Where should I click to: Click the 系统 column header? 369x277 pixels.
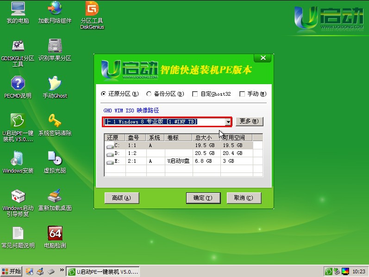pos(156,137)
